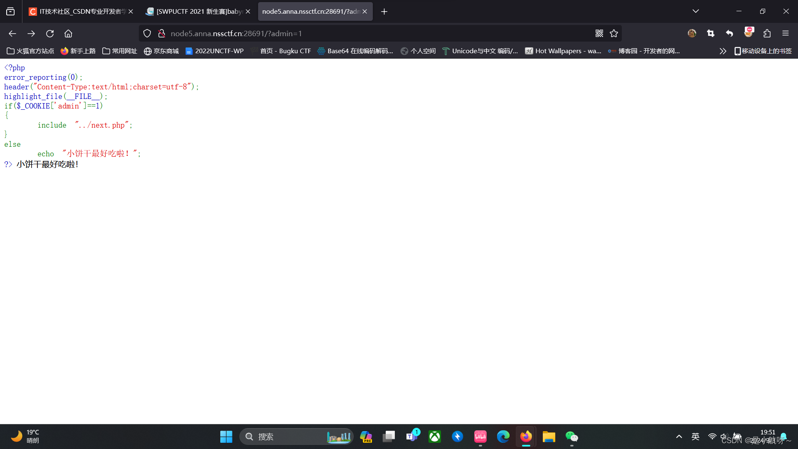The height and width of the screenshot is (449, 798).
Task: Open the Windows Start menu
Action: pyautogui.click(x=226, y=437)
